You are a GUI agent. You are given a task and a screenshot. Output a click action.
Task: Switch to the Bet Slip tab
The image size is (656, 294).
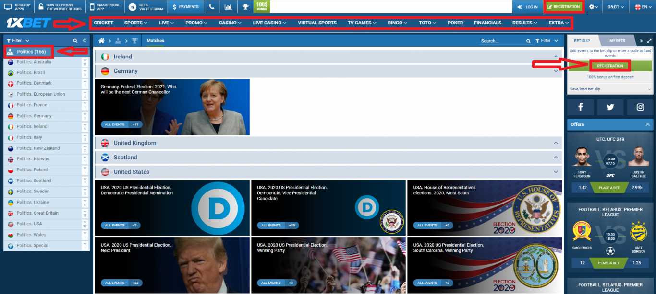[x=582, y=41]
